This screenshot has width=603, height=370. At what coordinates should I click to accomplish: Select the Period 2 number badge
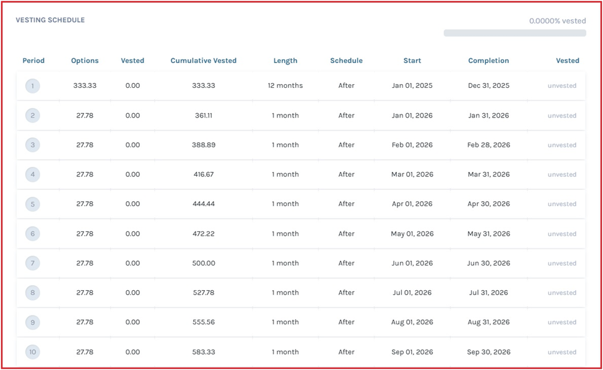coord(32,115)
